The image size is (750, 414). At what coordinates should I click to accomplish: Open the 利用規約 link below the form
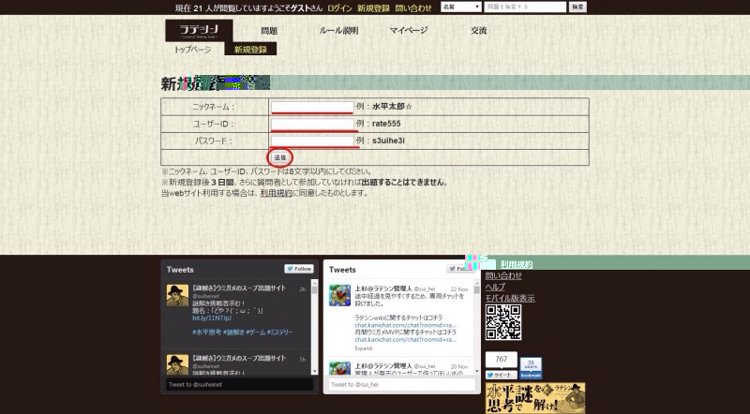[x=276, y=192]
